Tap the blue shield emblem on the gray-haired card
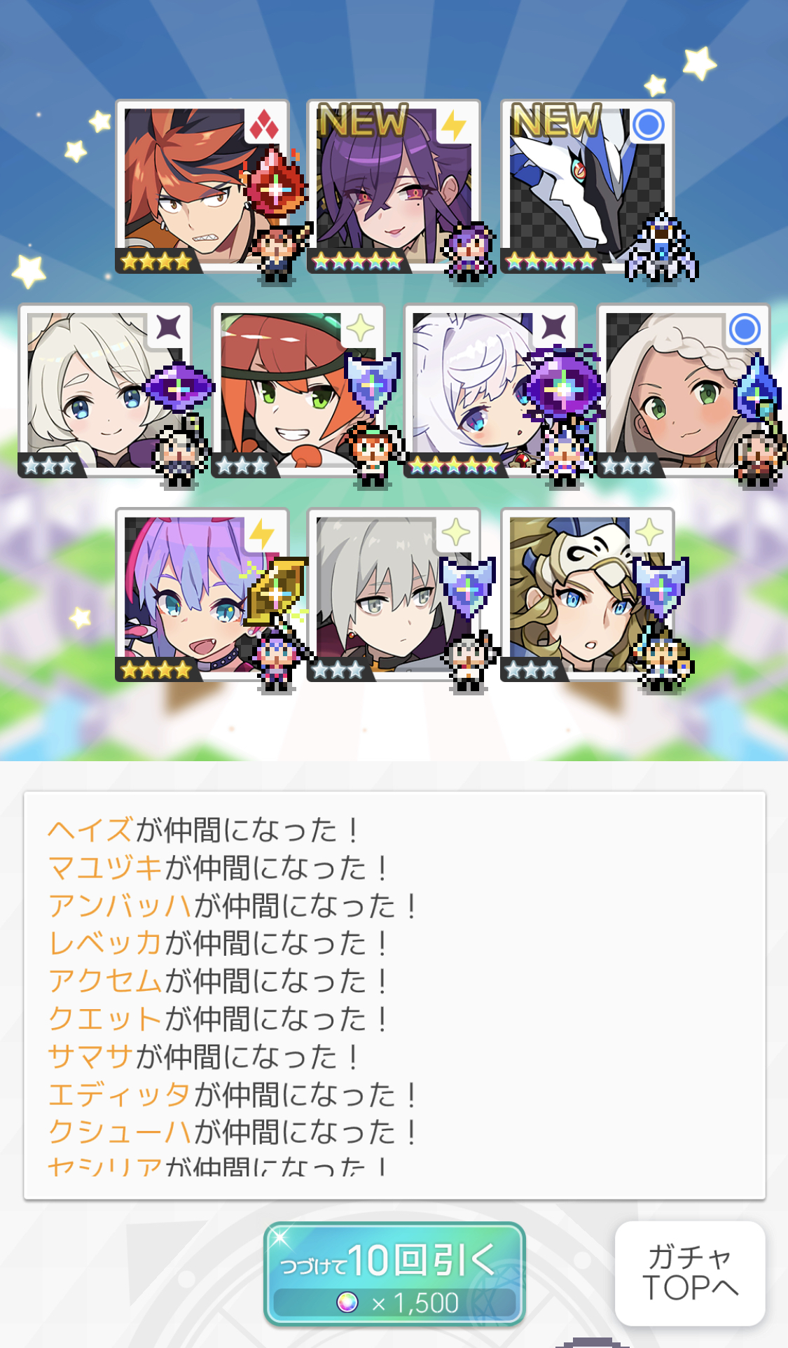Image resolution: width=788 pixels, height=1348 pixels. tap(467, 587)
